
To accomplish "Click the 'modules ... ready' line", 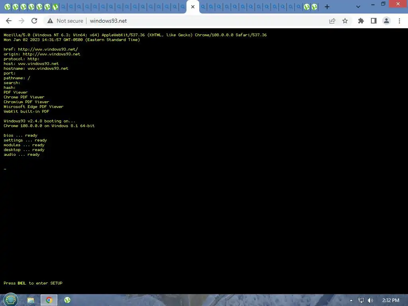I will click(24, 145).
